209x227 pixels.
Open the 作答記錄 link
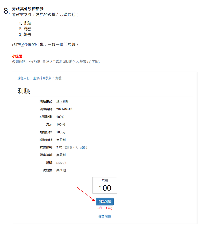[x=105, y=217]
